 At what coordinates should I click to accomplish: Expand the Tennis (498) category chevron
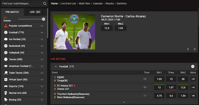(x=42, y=59)
